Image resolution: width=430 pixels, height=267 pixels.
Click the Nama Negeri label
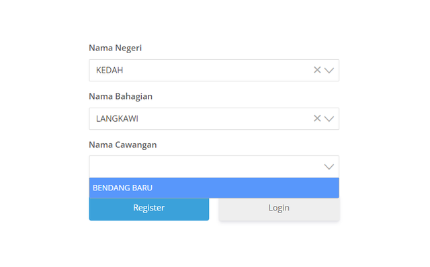click(115, 48)
